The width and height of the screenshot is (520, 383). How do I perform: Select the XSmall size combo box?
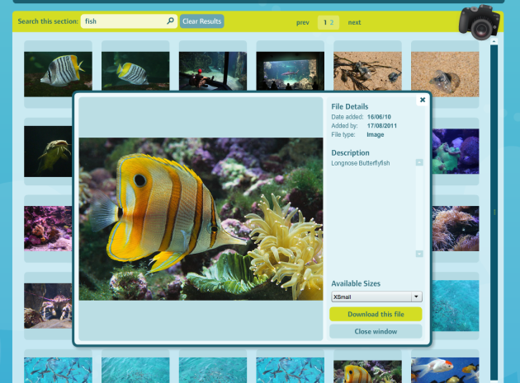[376, 297]
